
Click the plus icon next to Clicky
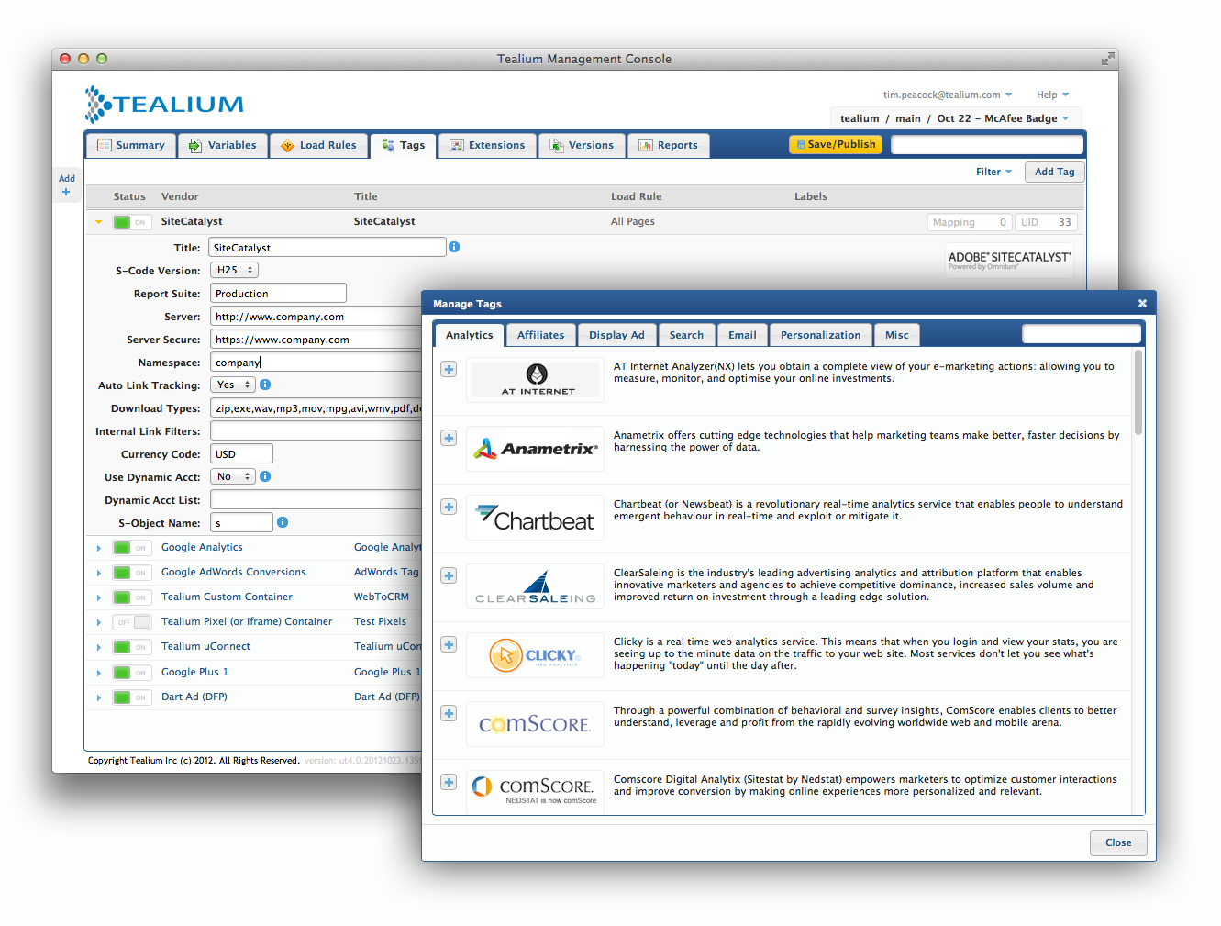(x=449, y=644)
